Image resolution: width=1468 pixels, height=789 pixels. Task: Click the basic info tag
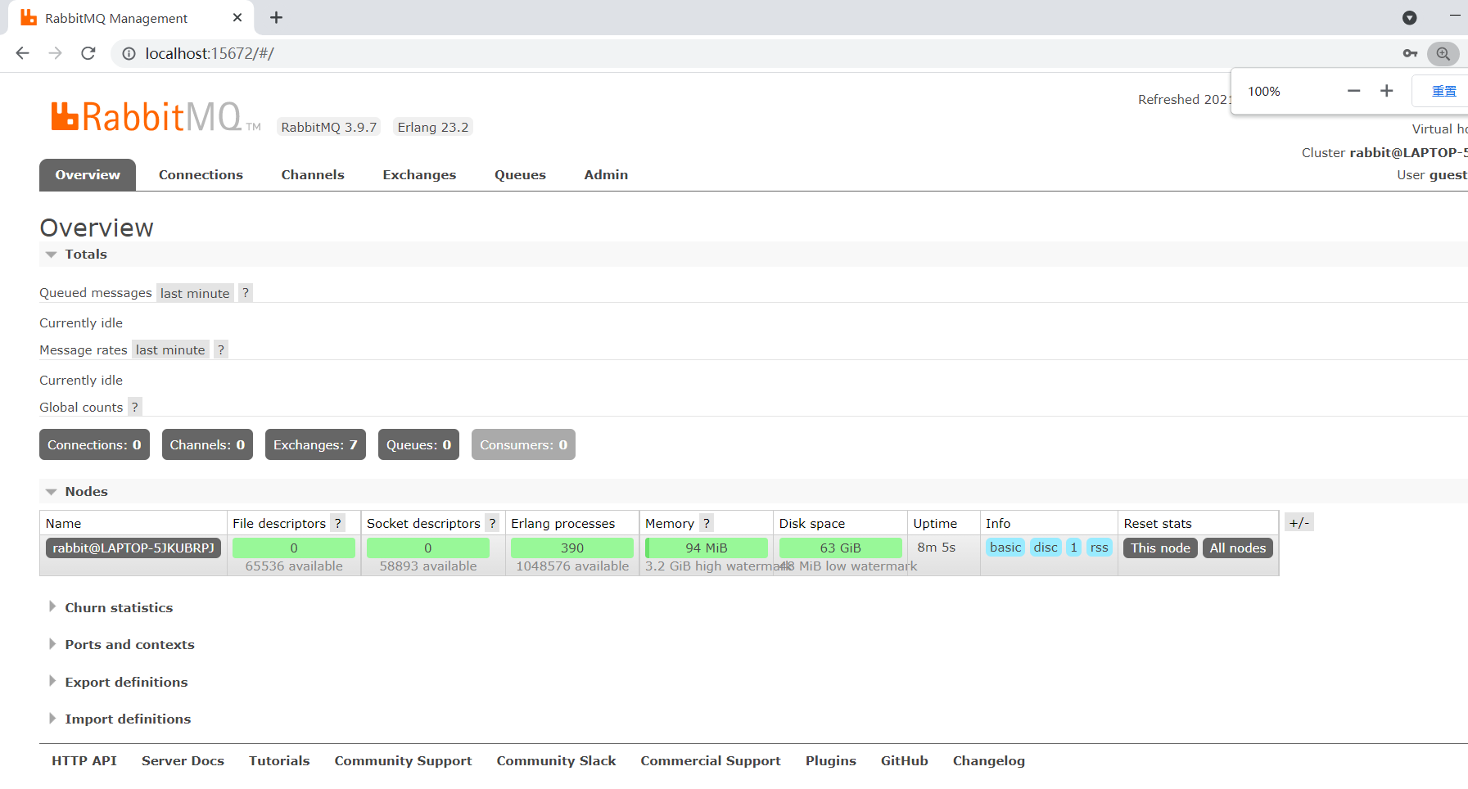tap(1005, 548)
